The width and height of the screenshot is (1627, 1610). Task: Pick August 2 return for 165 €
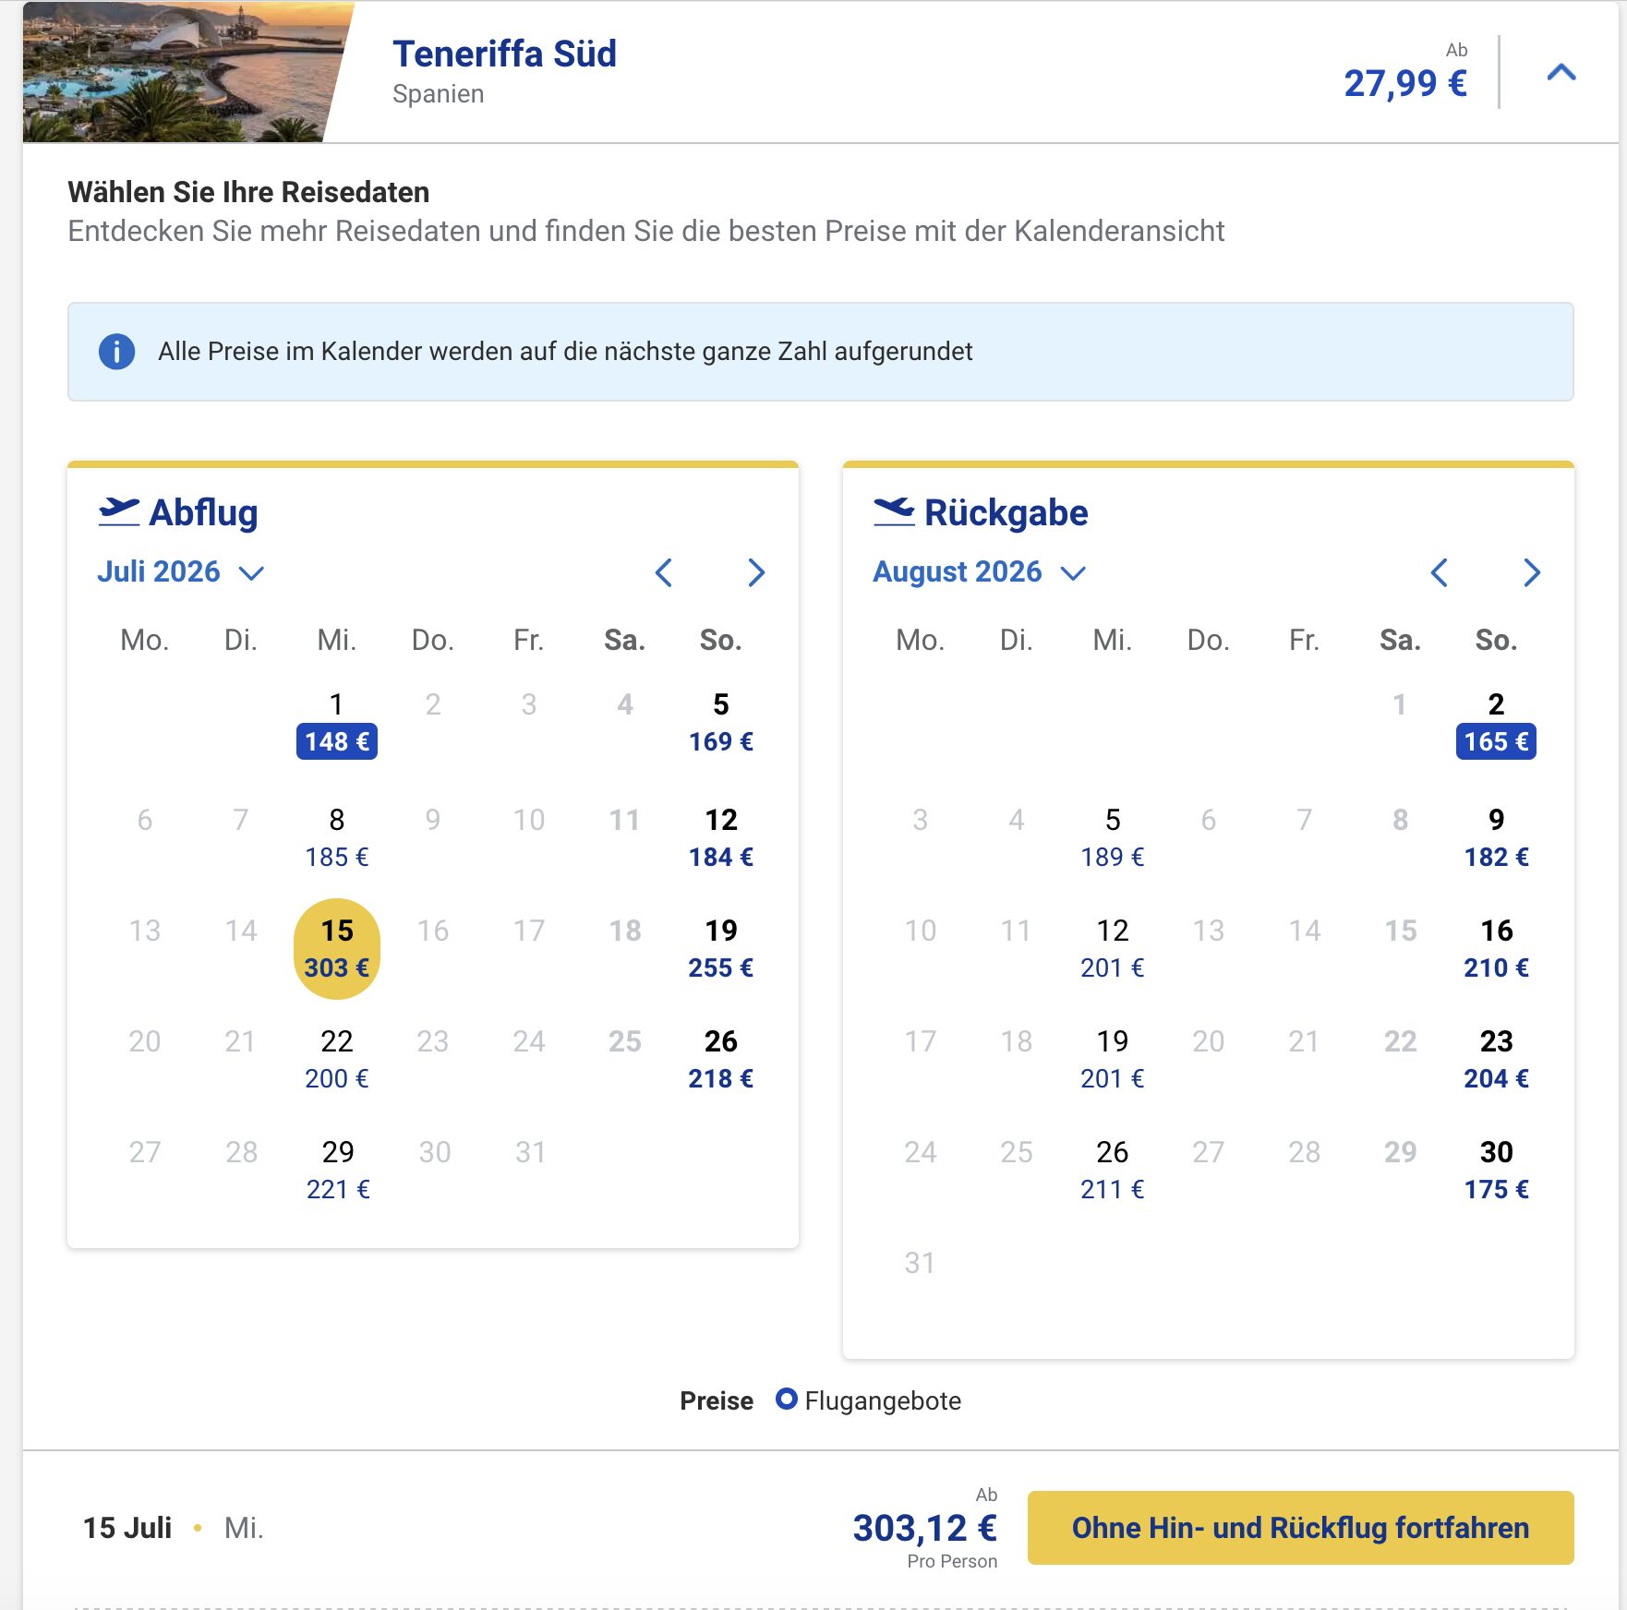point(1496,724)
